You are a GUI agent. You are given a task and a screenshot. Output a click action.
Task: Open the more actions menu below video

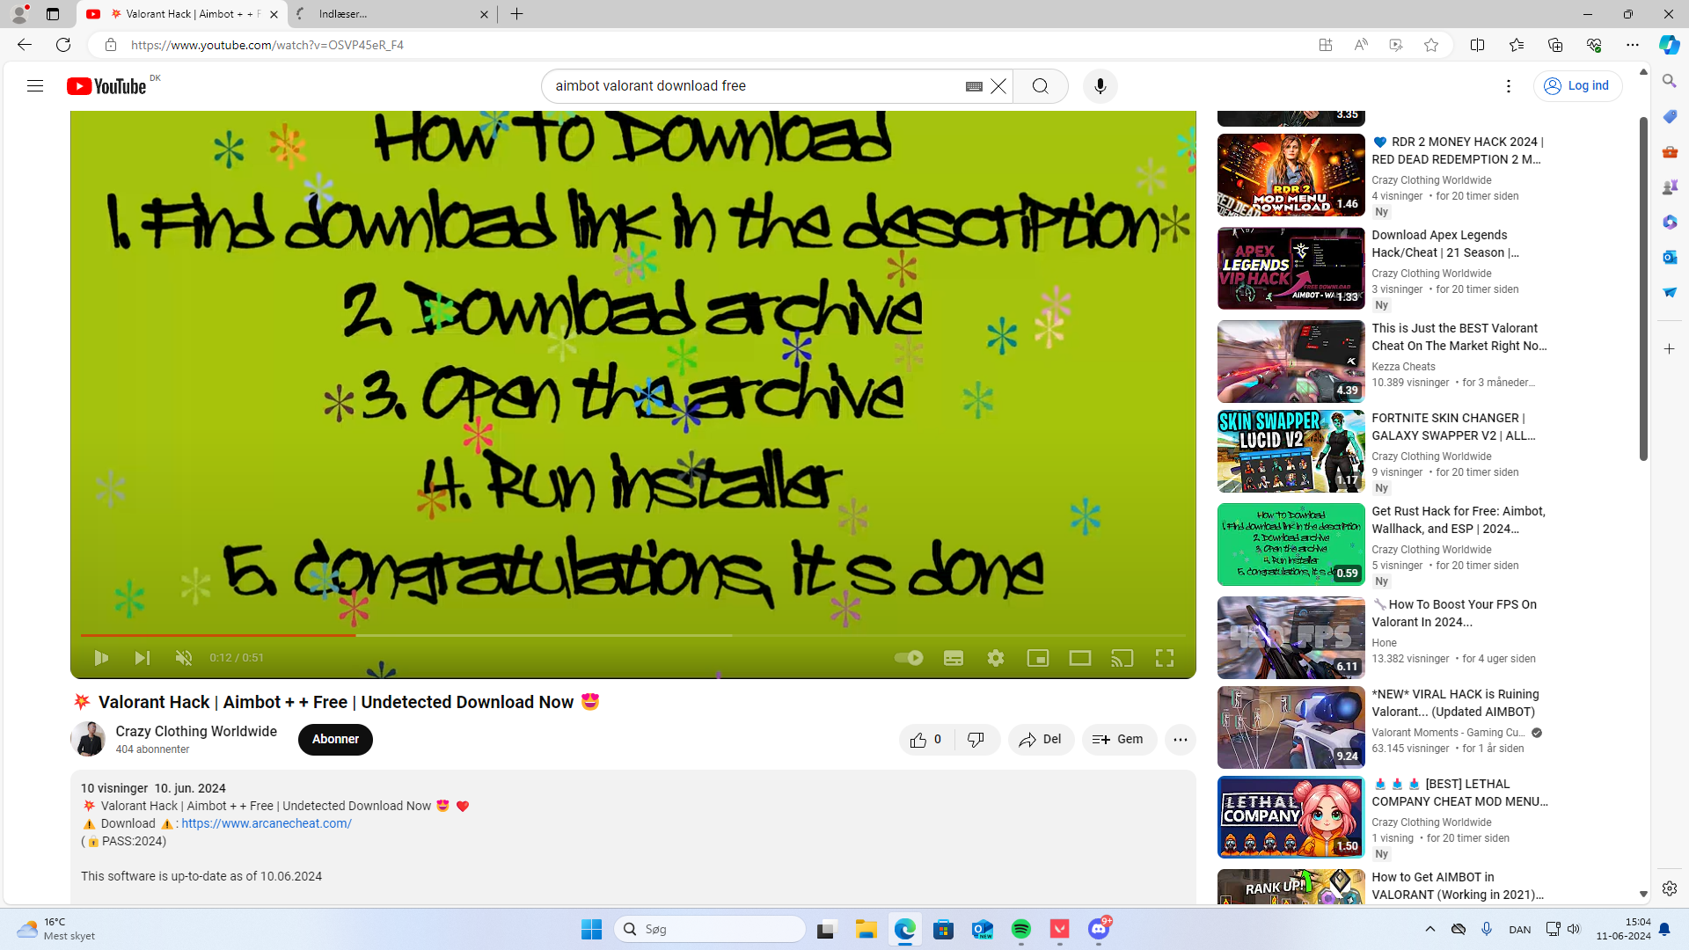point(1180,740)
